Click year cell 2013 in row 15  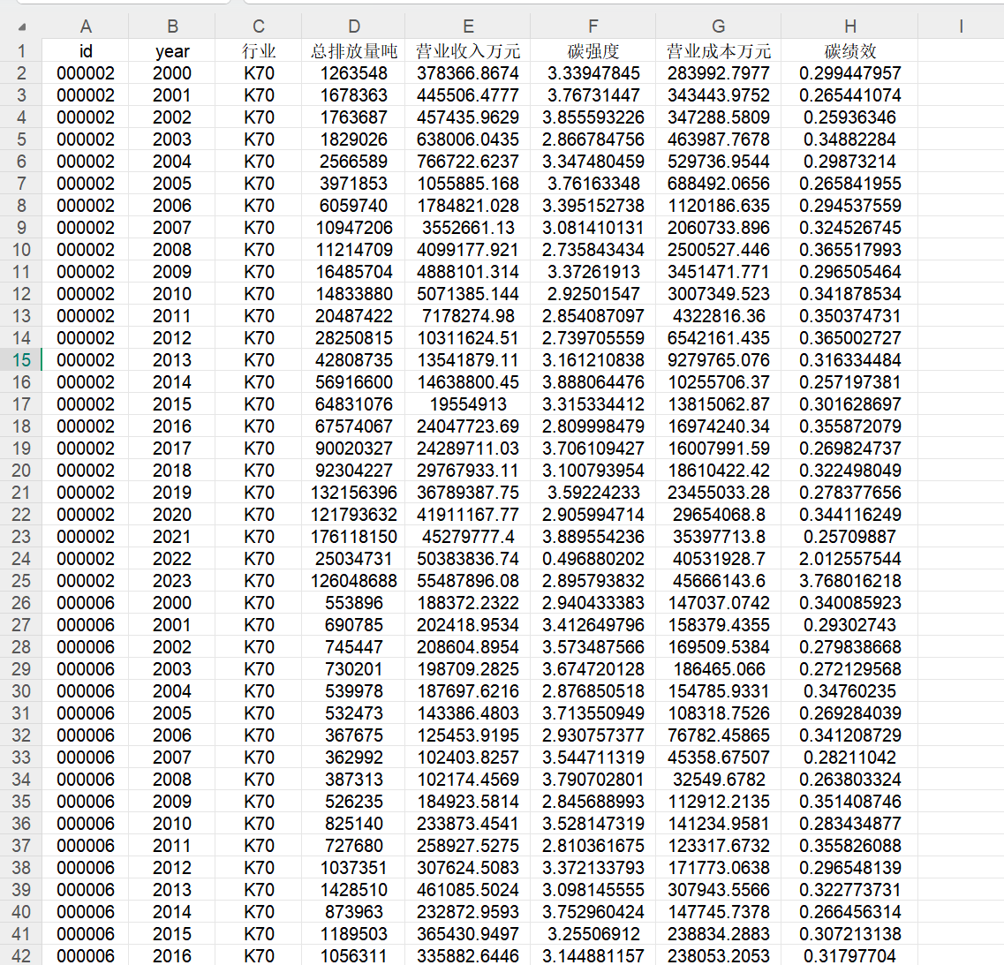pos(171,360)
